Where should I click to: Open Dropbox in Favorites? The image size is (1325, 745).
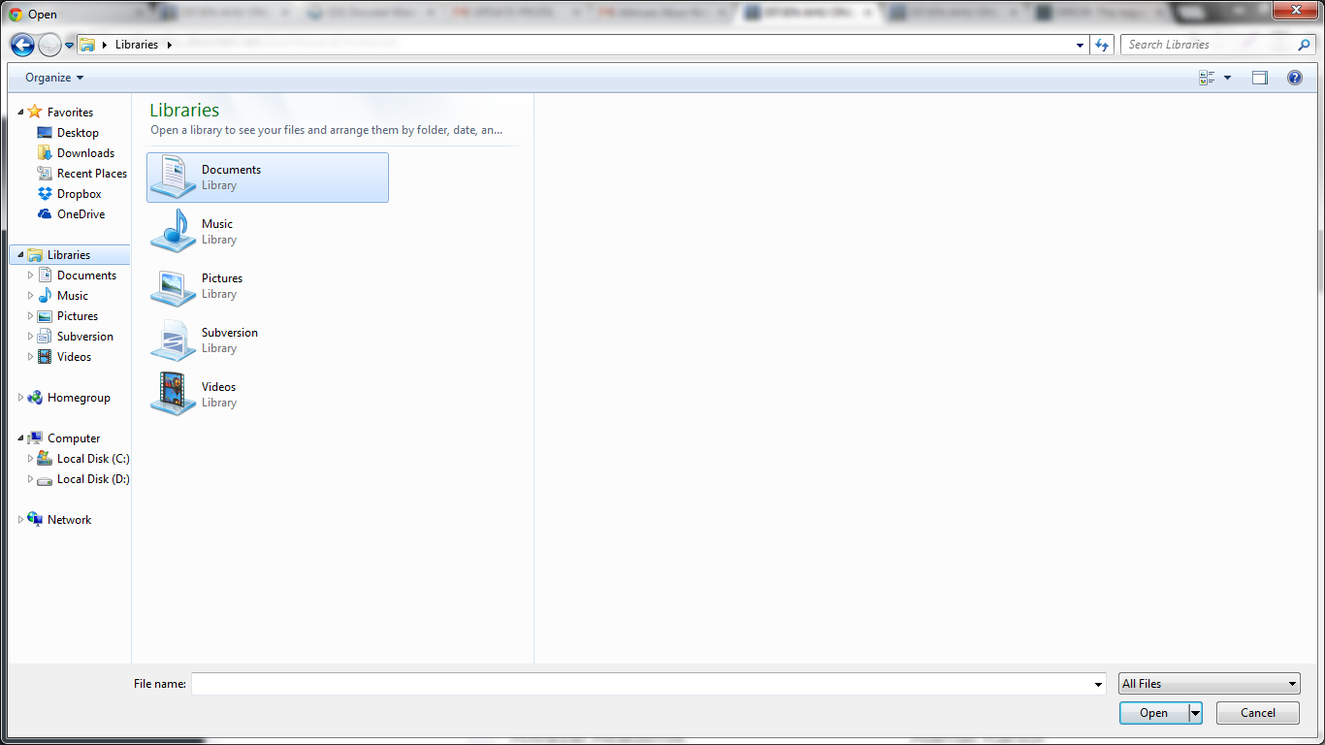click(x=79, y=194)
